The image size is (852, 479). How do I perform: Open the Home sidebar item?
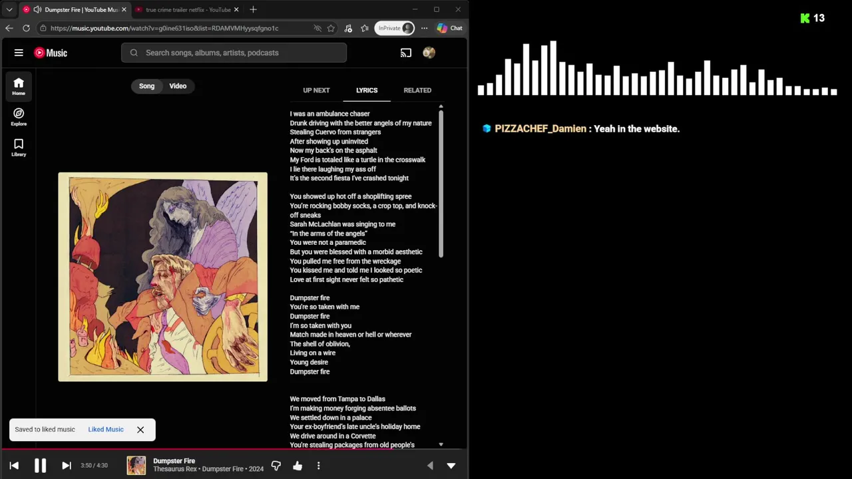point(19,86)
